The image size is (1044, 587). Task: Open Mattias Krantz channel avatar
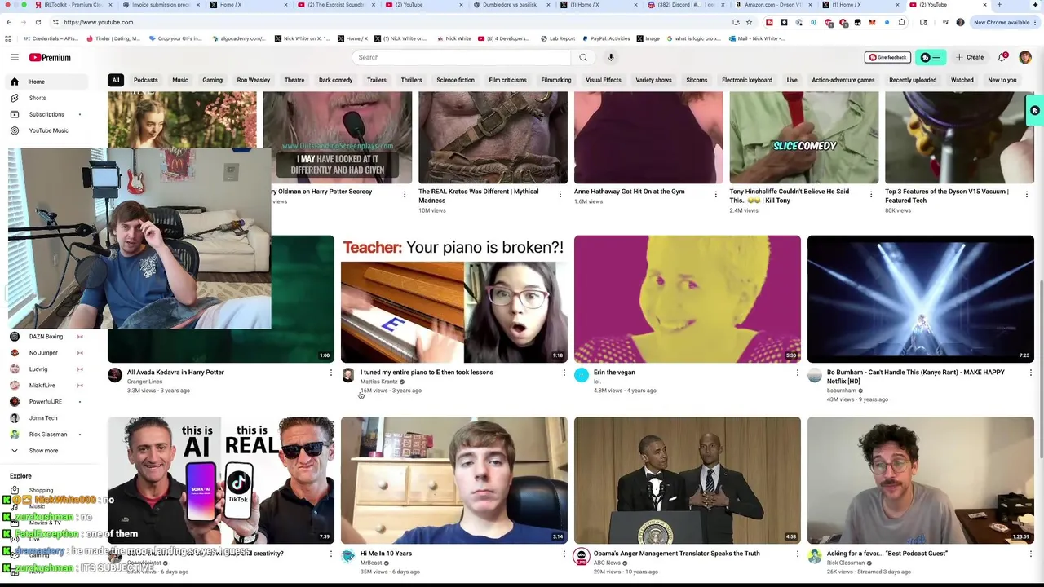click(x=348, y=375)
